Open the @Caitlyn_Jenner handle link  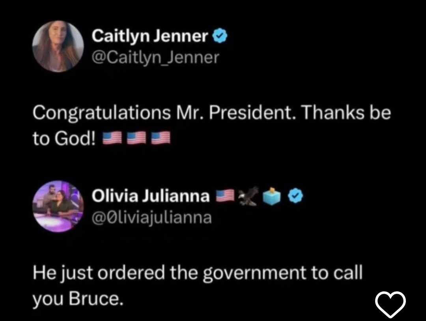pyautogui.click(x=155, y=58)
